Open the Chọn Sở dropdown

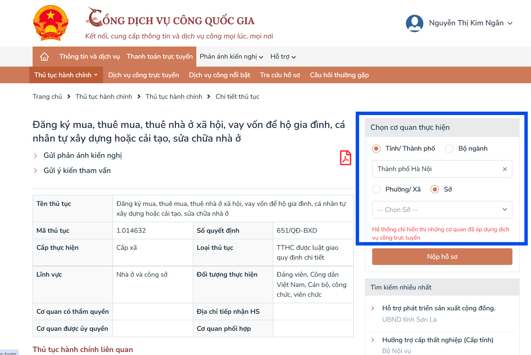[442, 210]
